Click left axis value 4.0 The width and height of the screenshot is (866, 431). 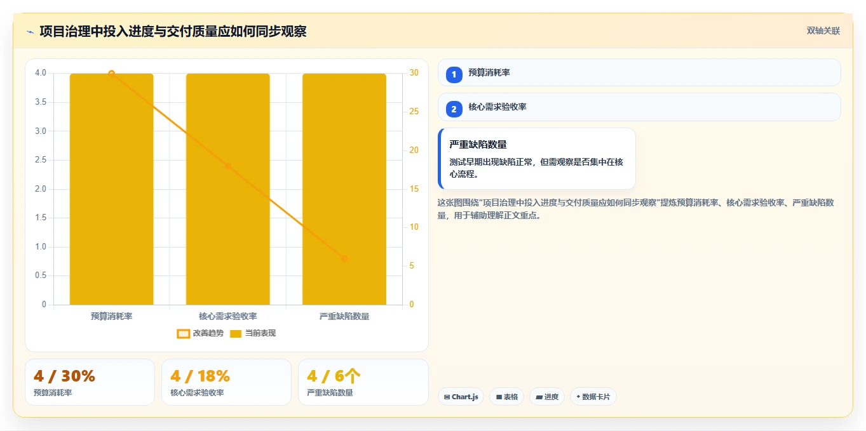(x=40, y=73)
